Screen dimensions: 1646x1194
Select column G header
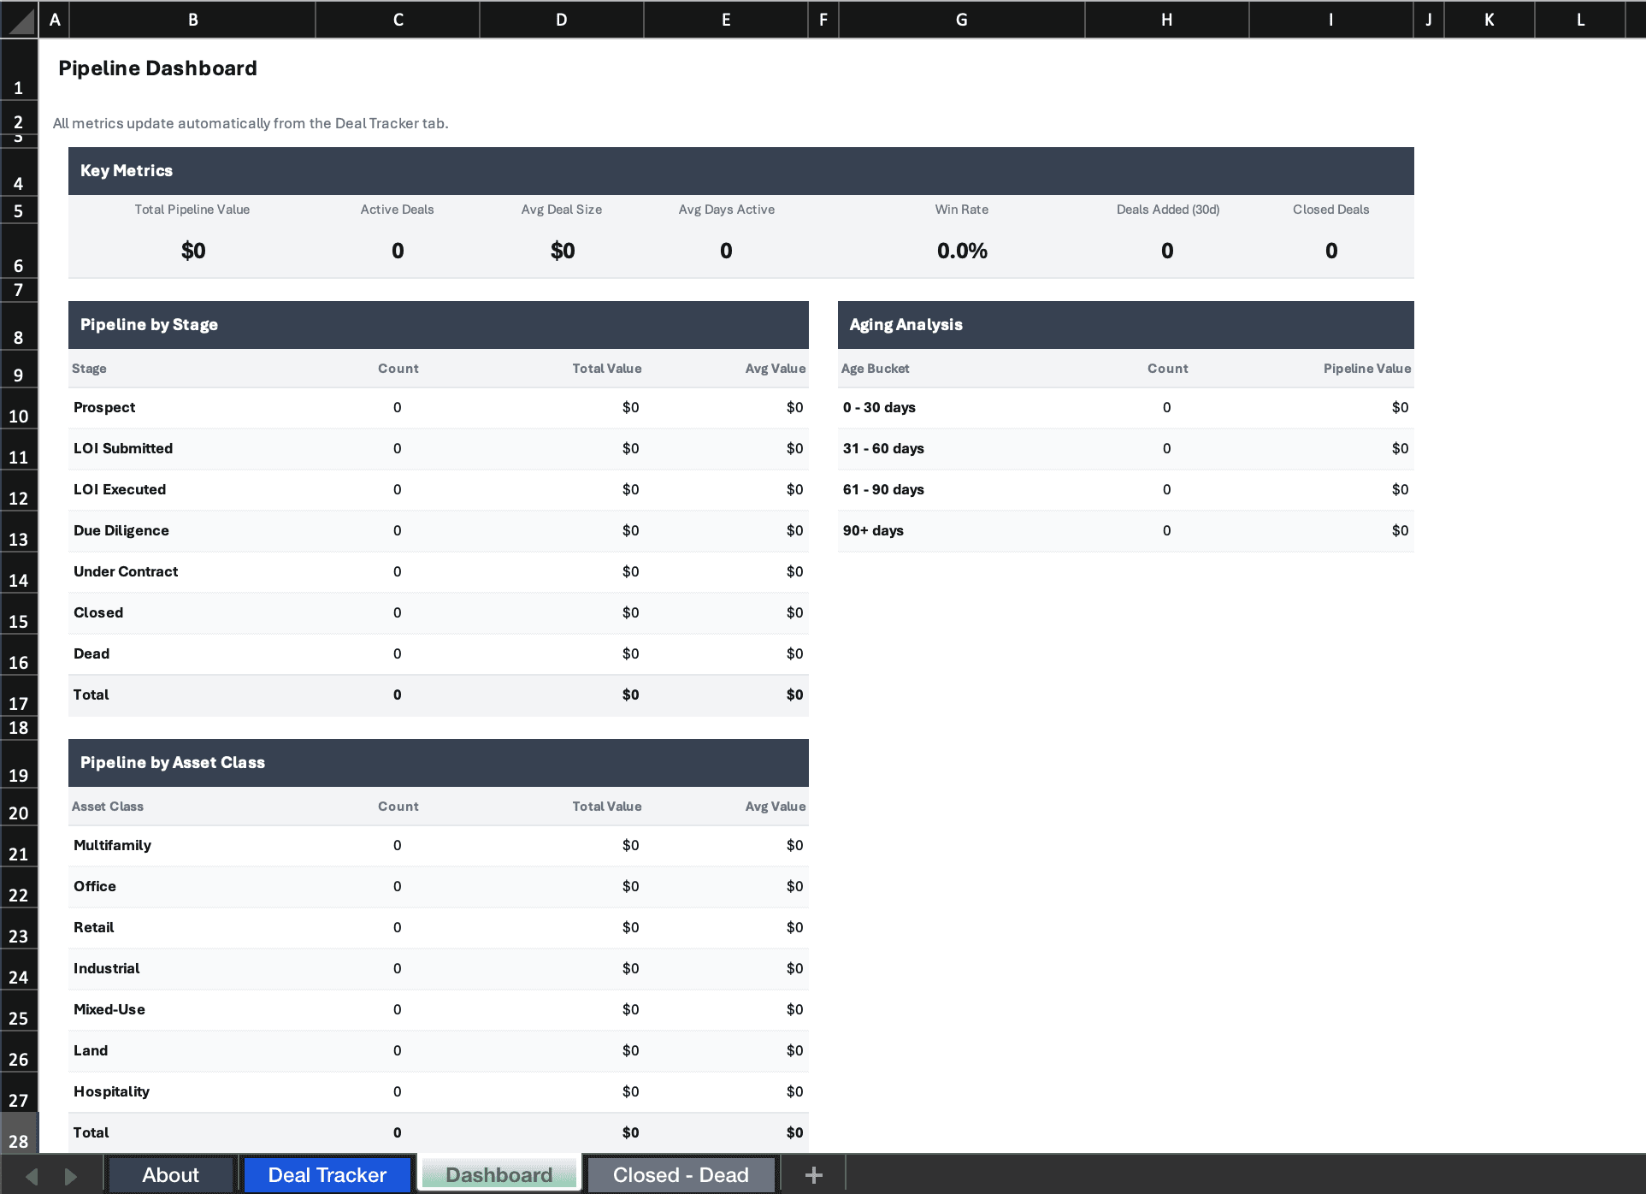click(961, 19)
